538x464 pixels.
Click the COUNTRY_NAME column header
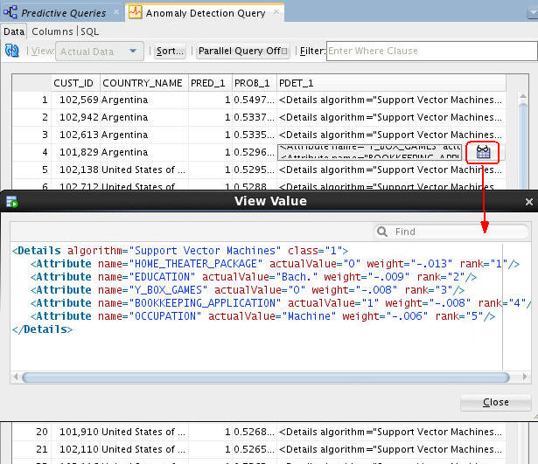point(143,83)
